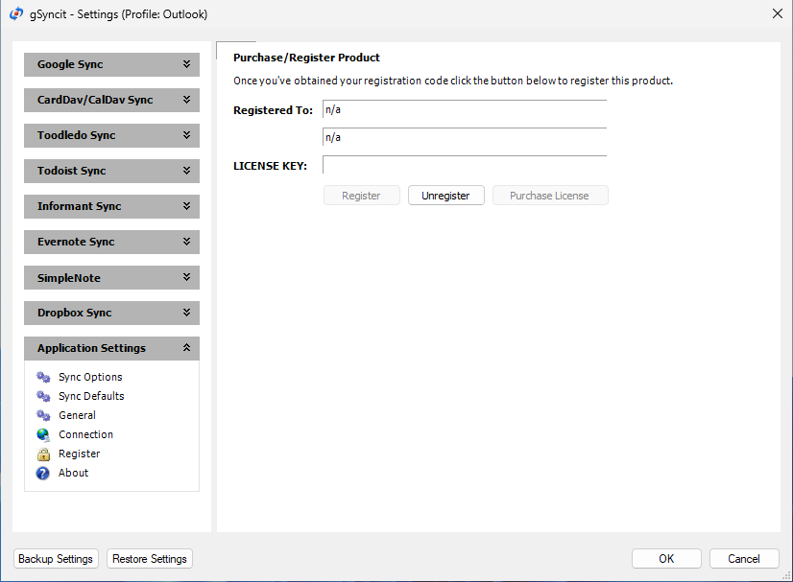Open Sync Options settings page

click(90, 378)
